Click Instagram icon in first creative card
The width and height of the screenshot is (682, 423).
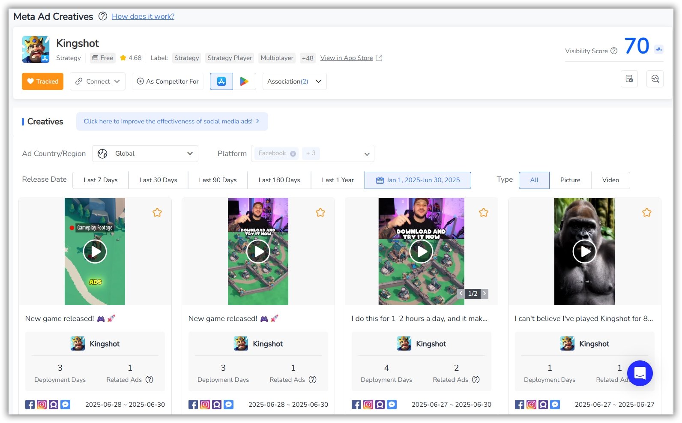(x=42, y=405)
